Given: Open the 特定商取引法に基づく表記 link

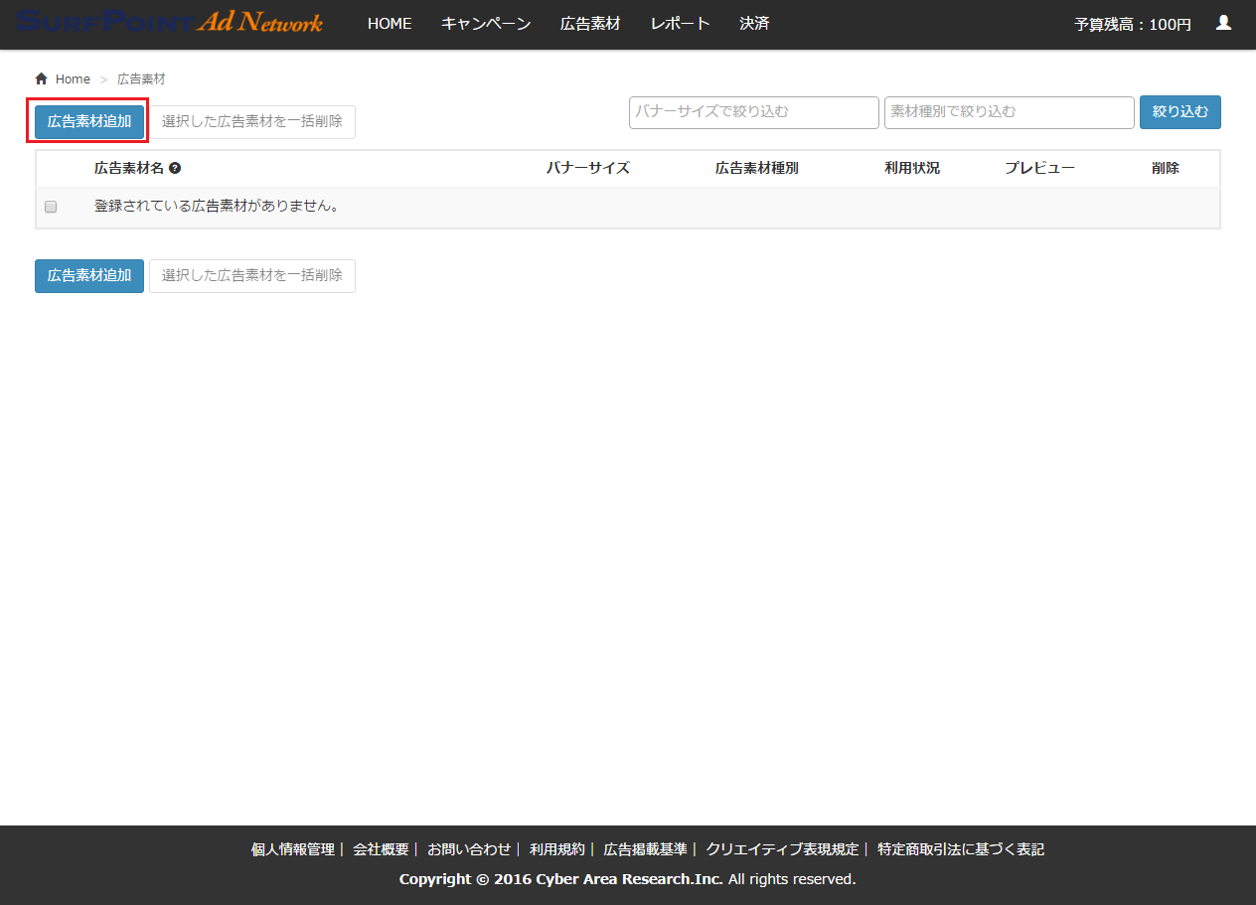Looking at the screenshot, I should point(960,849).
